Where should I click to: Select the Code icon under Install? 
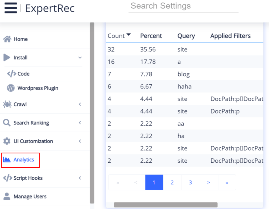(x=11, y=74)
